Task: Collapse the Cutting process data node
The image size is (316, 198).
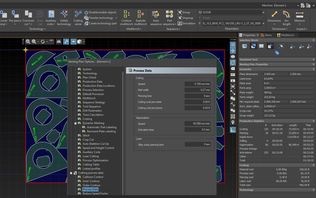Action: click(71, 173)
